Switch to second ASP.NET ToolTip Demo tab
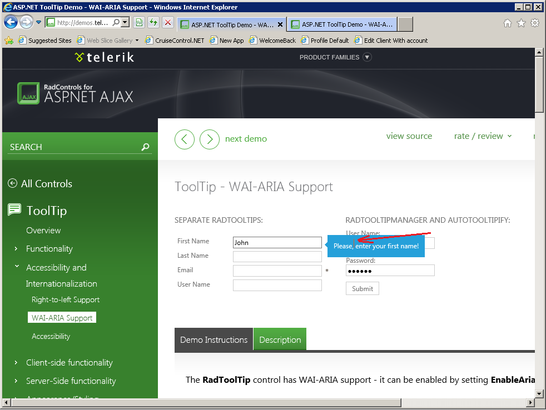This screenshot has height=410, width=546. [342, 24]
